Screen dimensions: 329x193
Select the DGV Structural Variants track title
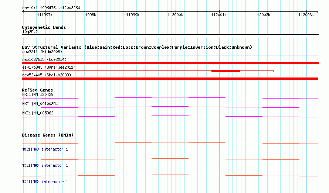click(137, 47)
